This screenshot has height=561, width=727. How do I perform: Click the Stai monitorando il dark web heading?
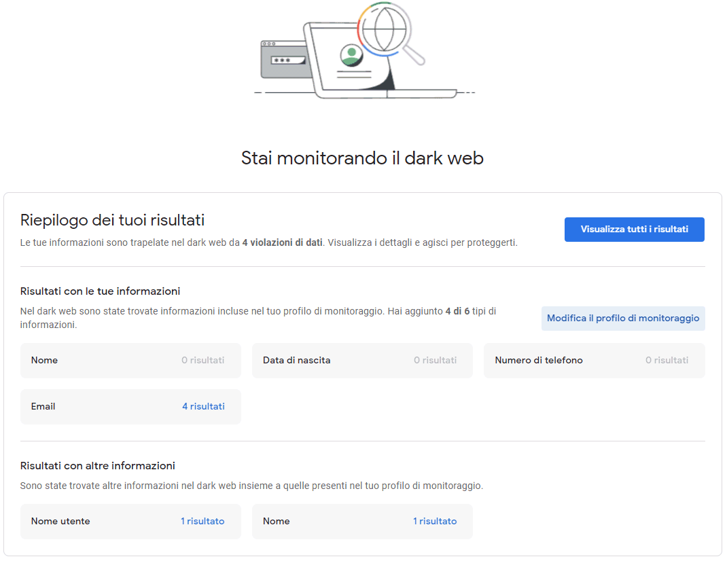(x=362, y=158)
